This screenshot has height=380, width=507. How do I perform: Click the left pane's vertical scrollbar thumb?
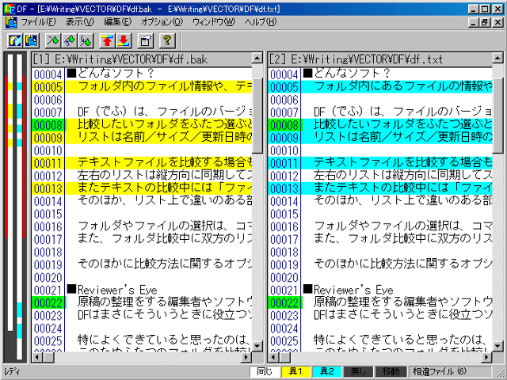[257, 115]
